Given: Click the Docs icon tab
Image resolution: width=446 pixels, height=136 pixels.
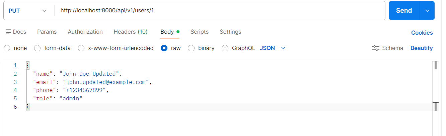Looking at the screenshot, I should click(16, 32).
